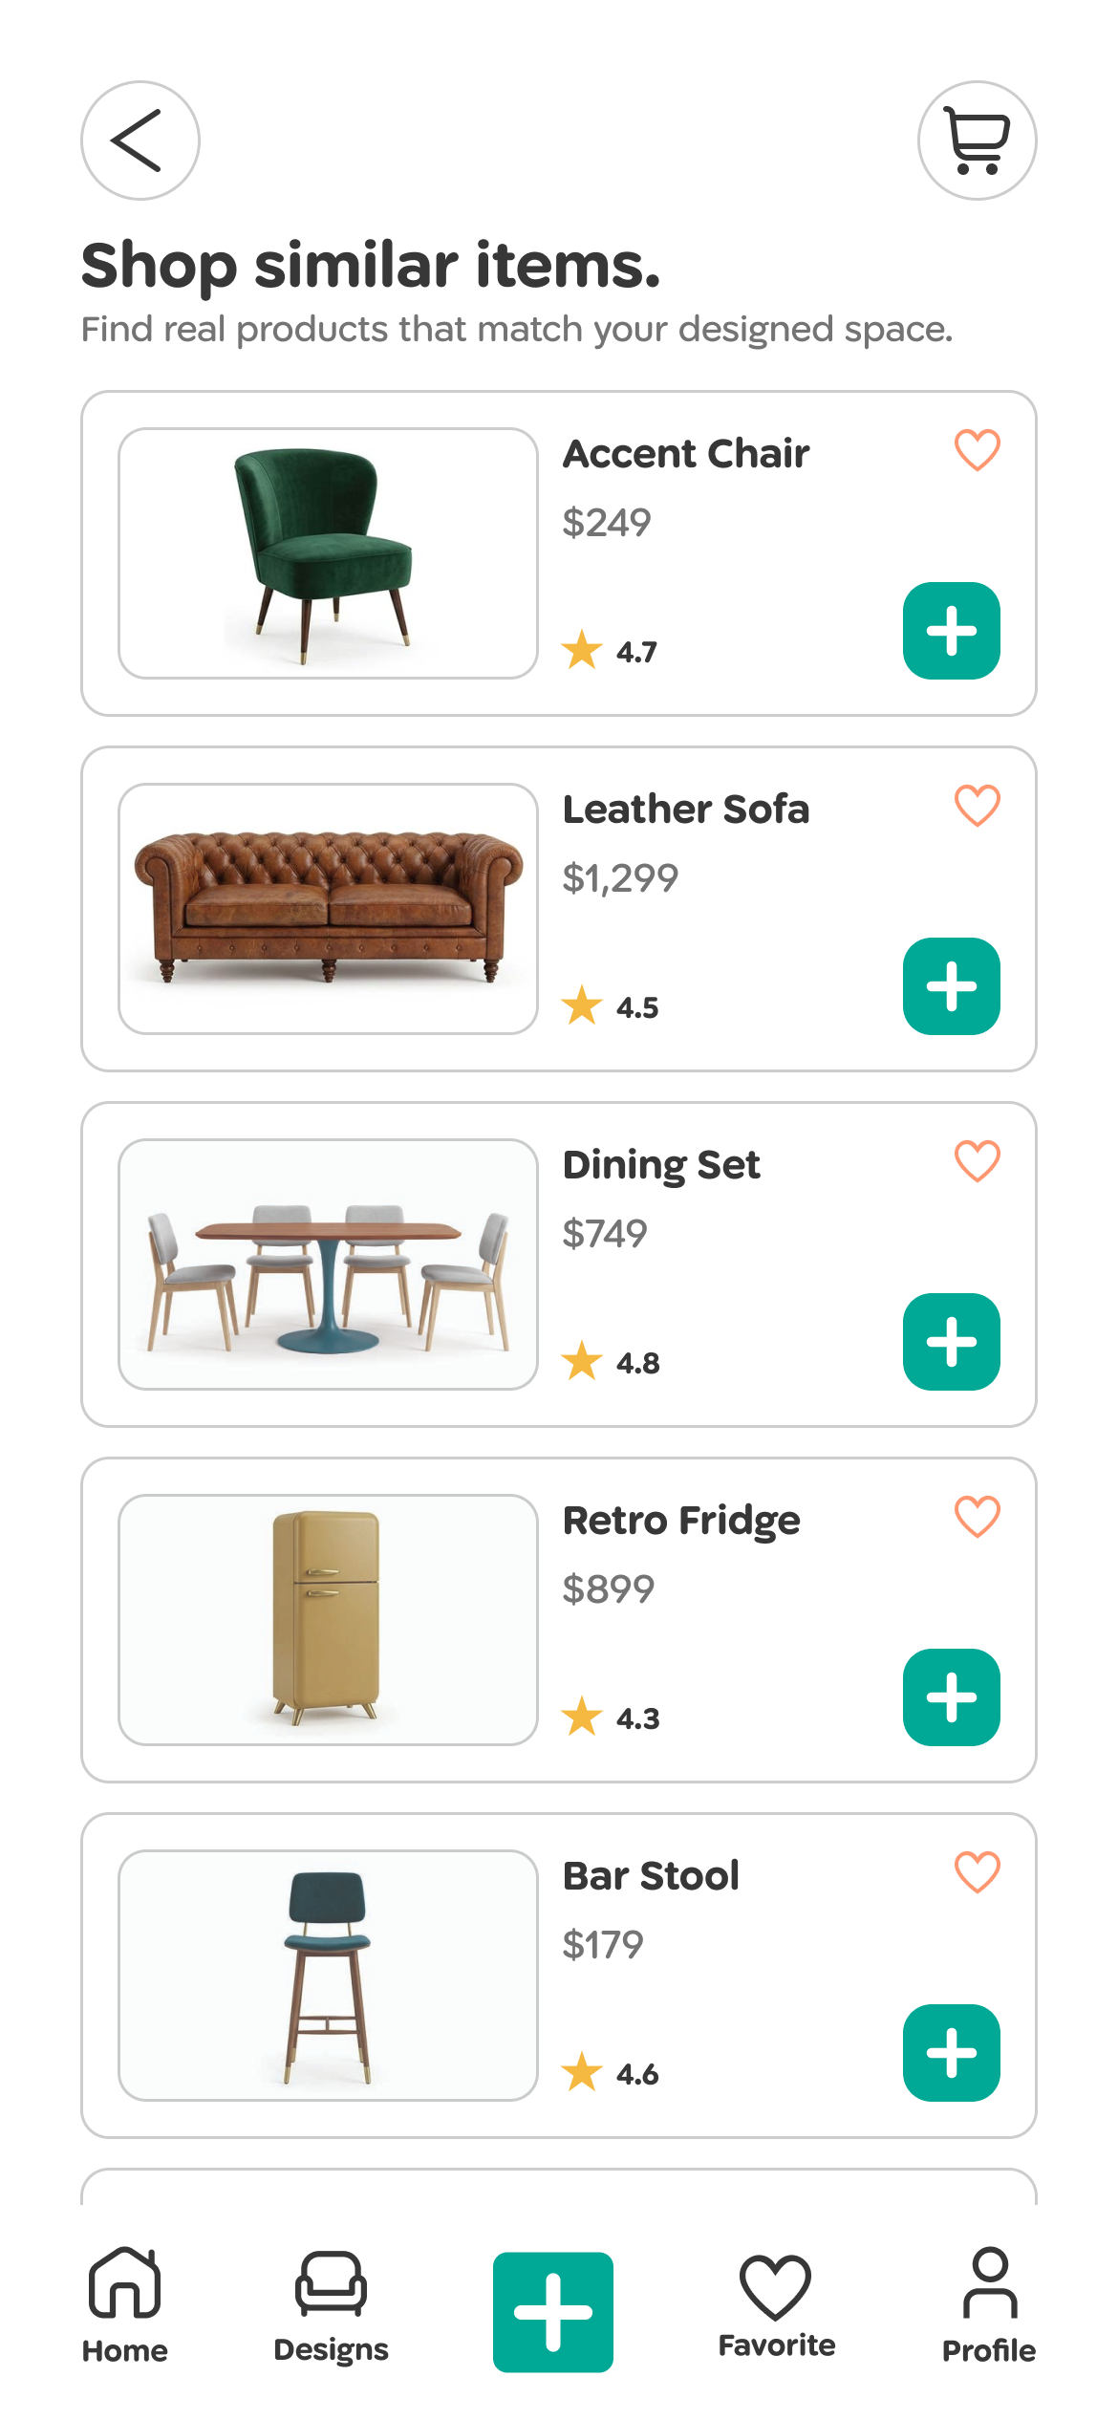Like the Bar Stool item
The image size is (1118, 2420).
tap(977, 1872)
